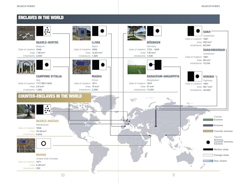The width and height of the screenshot is (237, 183).
Task: Click the '7.48 km²' area value
Action: click(41, 53)
